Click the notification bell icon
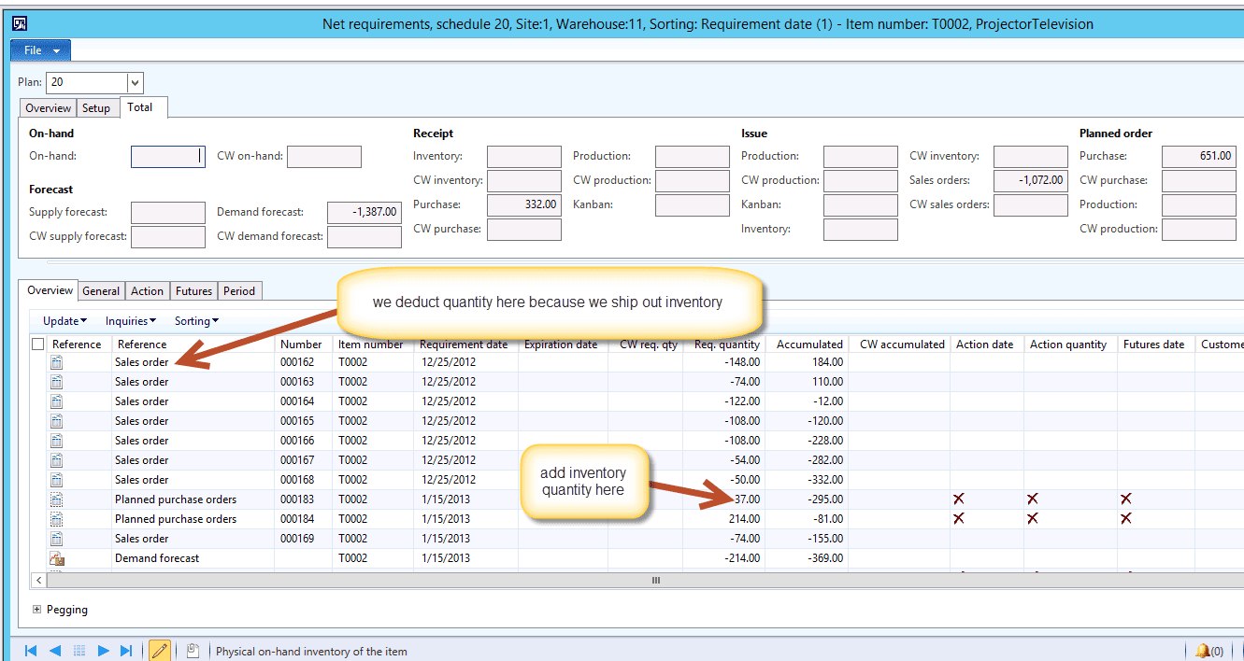 [x=1203, y=651]
